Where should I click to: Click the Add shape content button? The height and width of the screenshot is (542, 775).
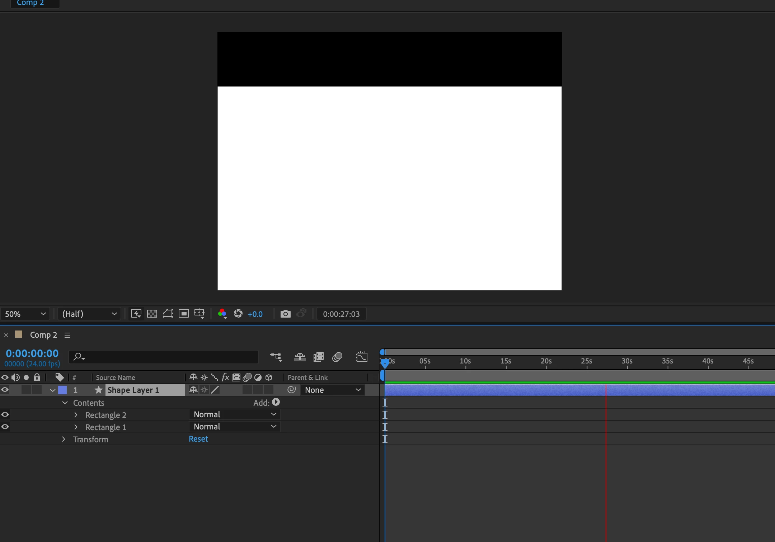tap(276, 403)
